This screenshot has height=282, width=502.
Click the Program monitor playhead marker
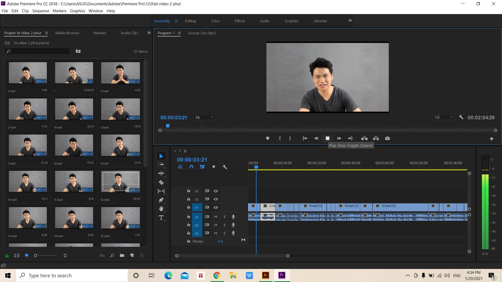[168, 126]
